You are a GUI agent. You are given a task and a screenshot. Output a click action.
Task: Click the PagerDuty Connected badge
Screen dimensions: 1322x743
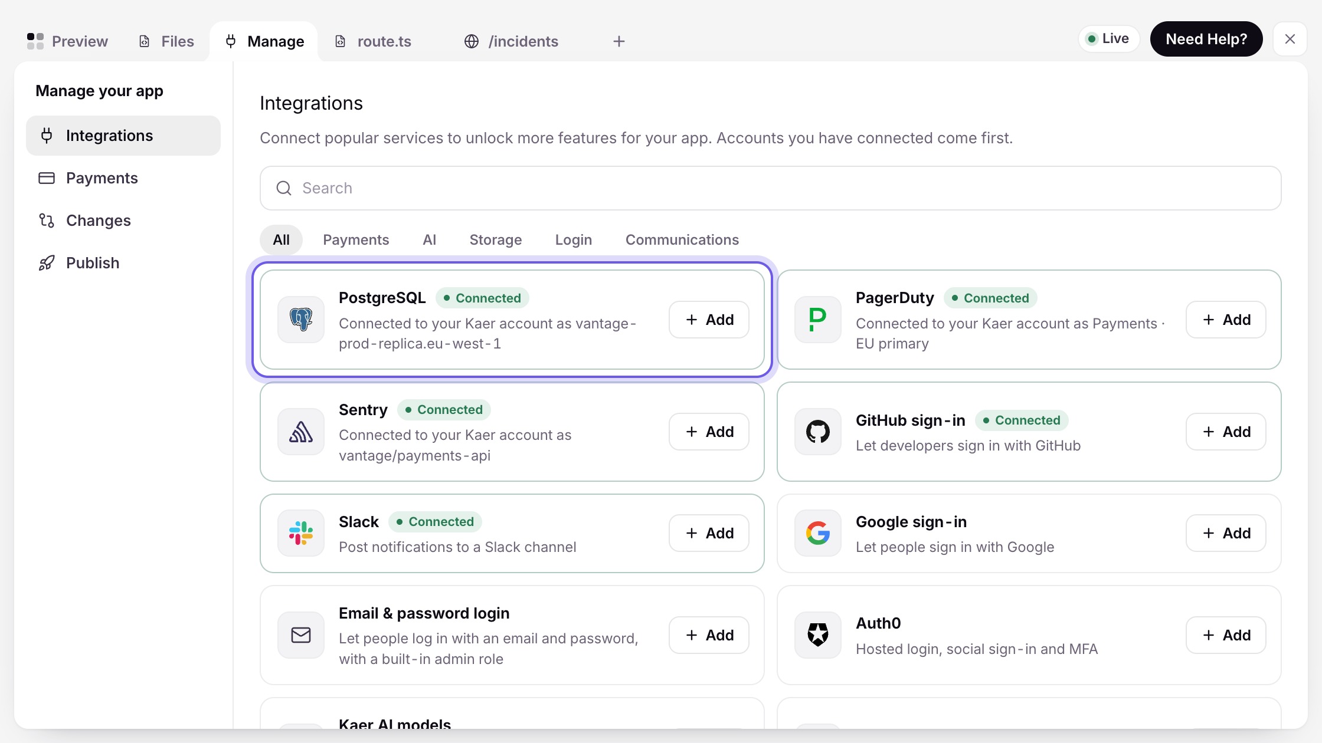pos(990,298)
